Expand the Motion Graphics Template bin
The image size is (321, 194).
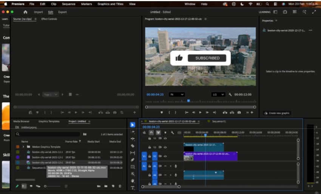click(23, 147)
